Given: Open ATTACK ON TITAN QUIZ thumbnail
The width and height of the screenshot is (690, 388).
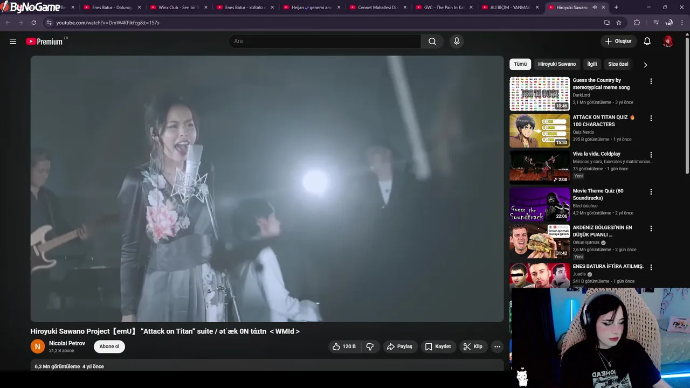Looking at the screenshot, I should click(540, 130).
